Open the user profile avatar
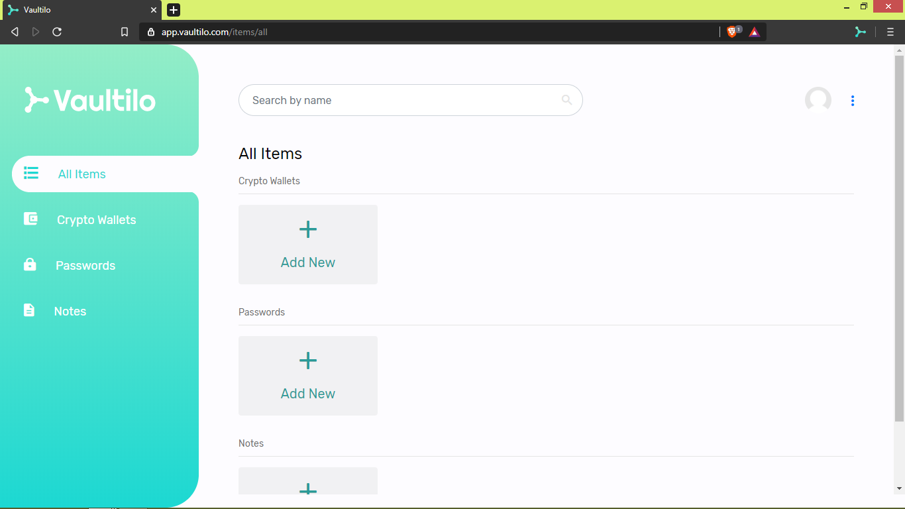 [x=818, y=100]
